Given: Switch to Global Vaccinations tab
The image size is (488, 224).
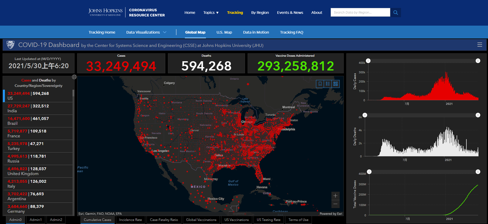Looking at the screenshot, I should [x=201, y=220].
